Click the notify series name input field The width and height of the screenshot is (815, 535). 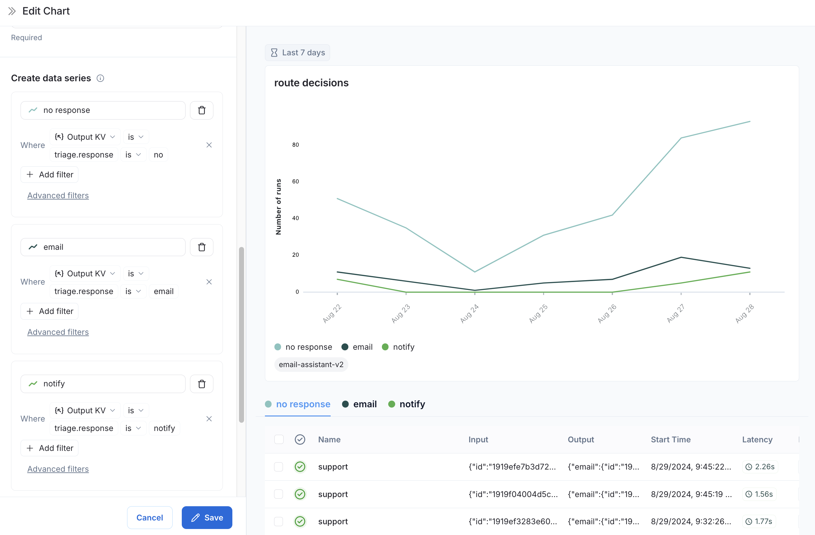pyautogui.click(x=103, y=384)
